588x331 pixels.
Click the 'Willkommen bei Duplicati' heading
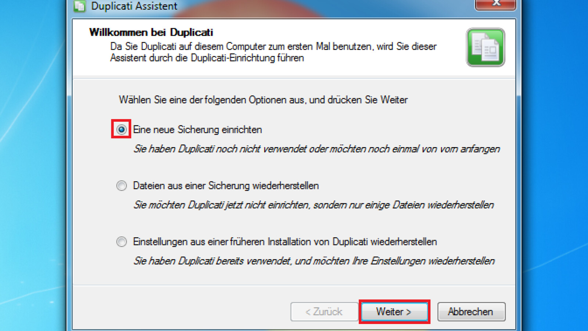(151, 32)
